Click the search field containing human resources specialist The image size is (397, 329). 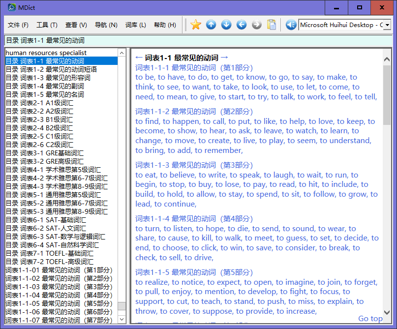tap(59, 53)
